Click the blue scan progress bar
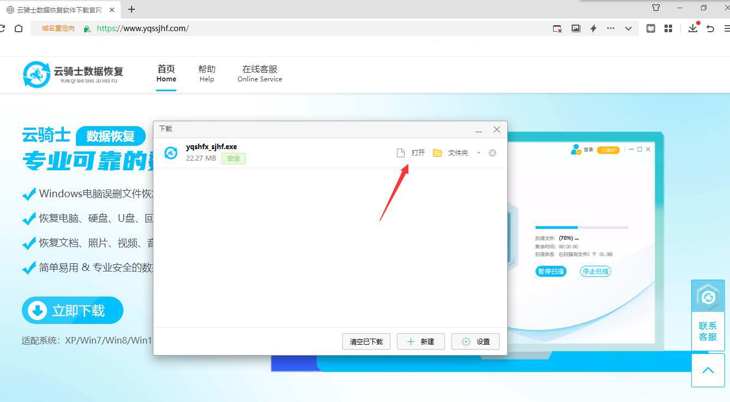The height and width of the screenshot is (402, 730). 555,227
